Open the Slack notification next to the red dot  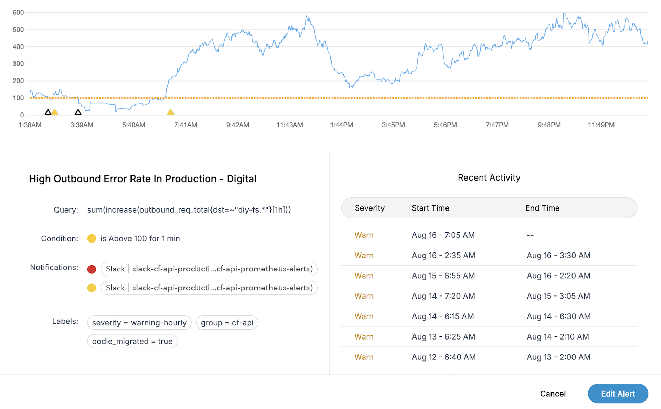click(209, 269)
